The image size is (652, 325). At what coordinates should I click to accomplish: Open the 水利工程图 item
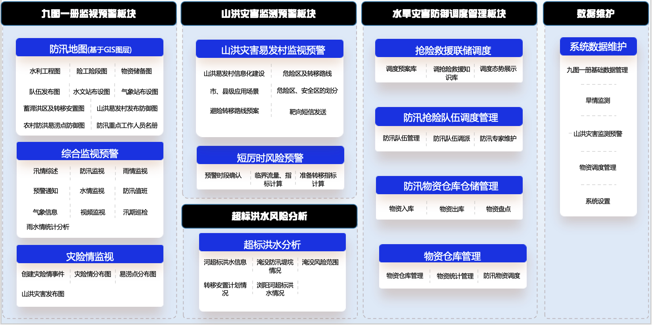coord(45,71)
